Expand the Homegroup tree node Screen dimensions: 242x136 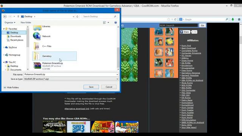point(4,55)
